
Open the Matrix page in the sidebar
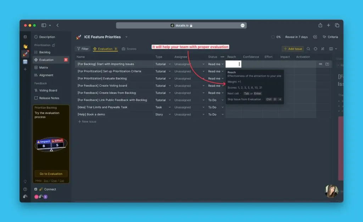[44, 68]
